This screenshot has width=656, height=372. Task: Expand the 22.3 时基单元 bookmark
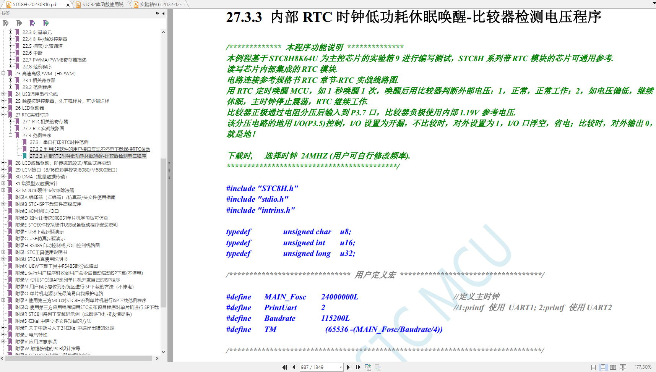(x=11, y=32)
